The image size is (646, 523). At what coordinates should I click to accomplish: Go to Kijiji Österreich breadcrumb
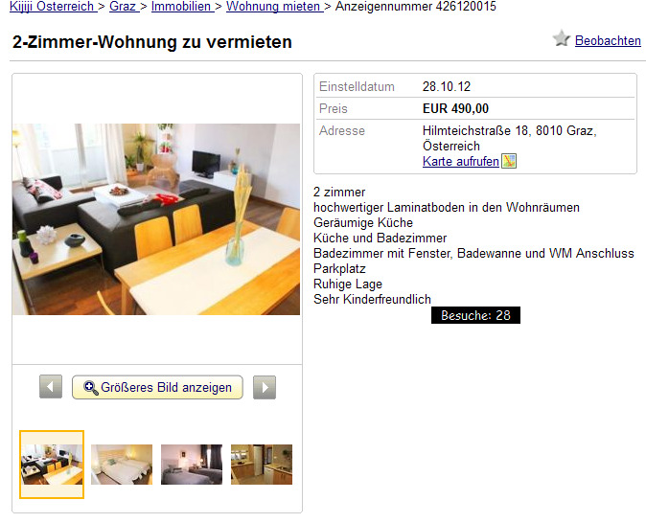click(52, 7)
